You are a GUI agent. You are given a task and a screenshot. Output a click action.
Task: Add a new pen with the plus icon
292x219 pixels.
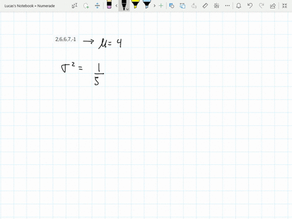tap(161, 5)
